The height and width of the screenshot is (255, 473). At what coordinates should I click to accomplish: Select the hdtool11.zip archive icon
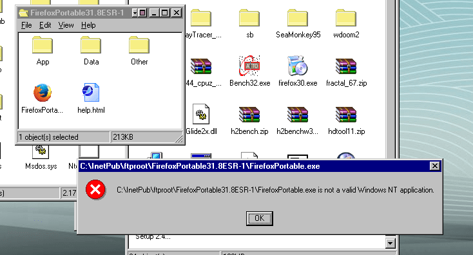(346, 115)
